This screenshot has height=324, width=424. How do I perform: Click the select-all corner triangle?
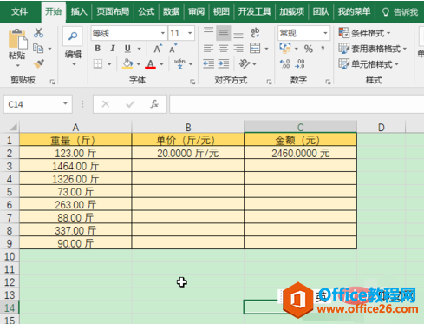(x=13, y=127)
